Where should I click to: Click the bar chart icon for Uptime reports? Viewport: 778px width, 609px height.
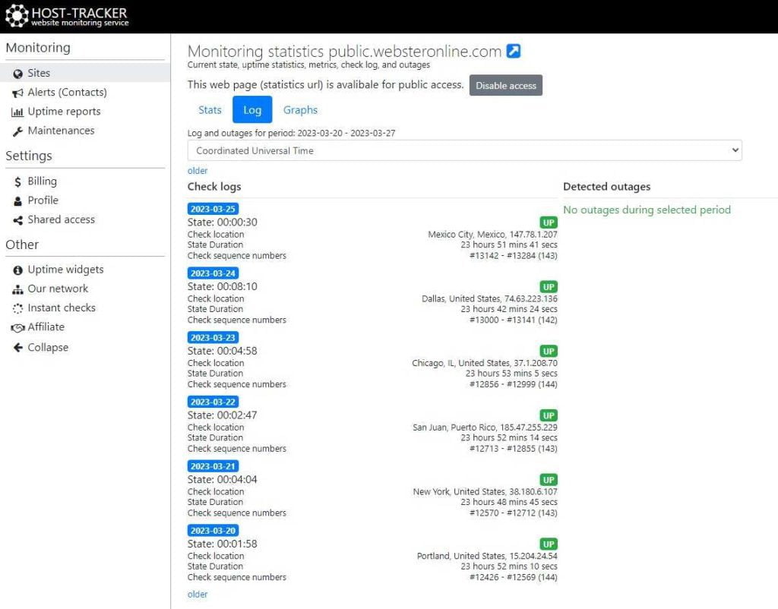coord(17,112)
